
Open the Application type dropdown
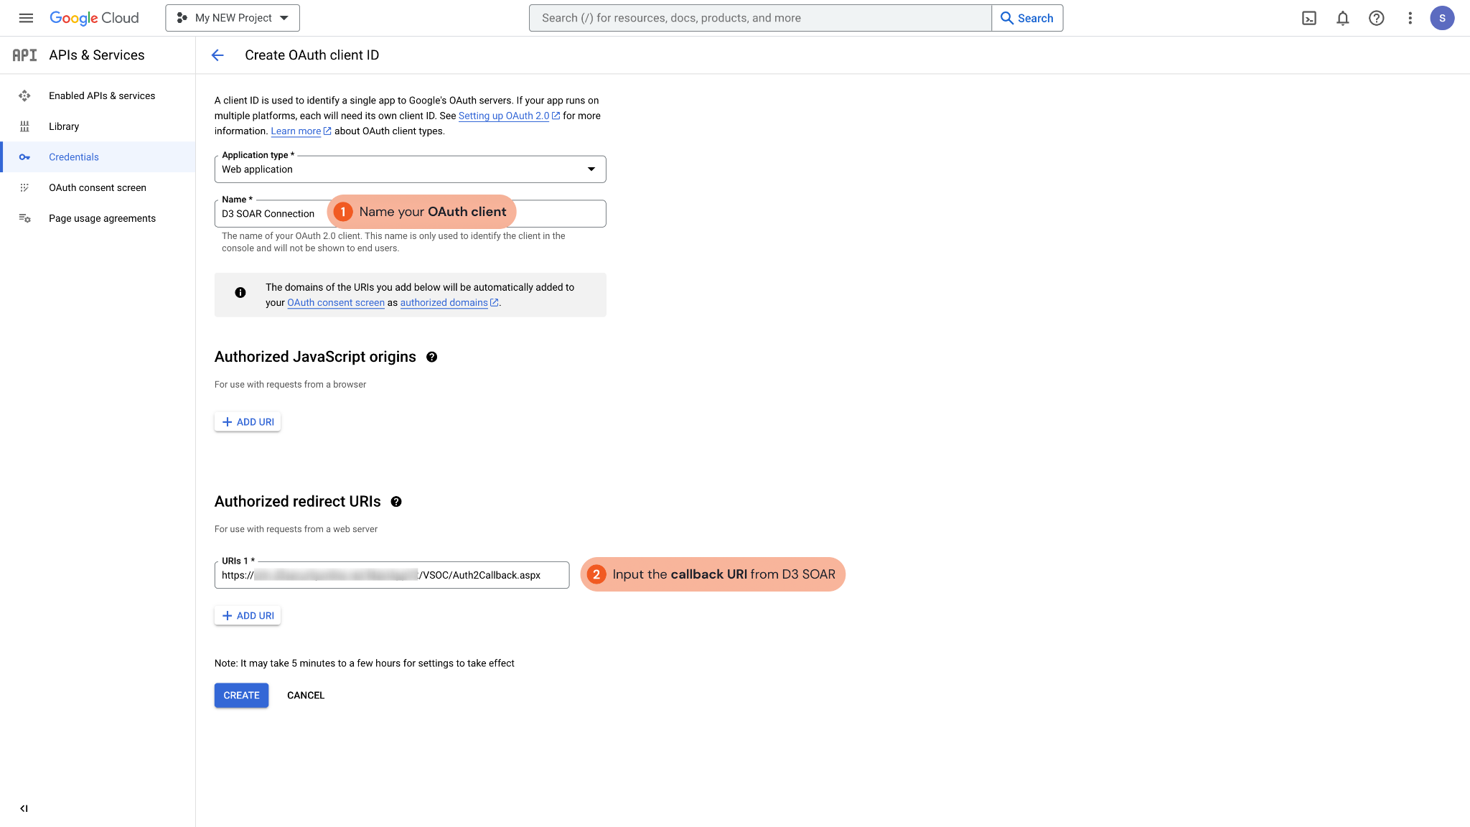tap(590, 169)
